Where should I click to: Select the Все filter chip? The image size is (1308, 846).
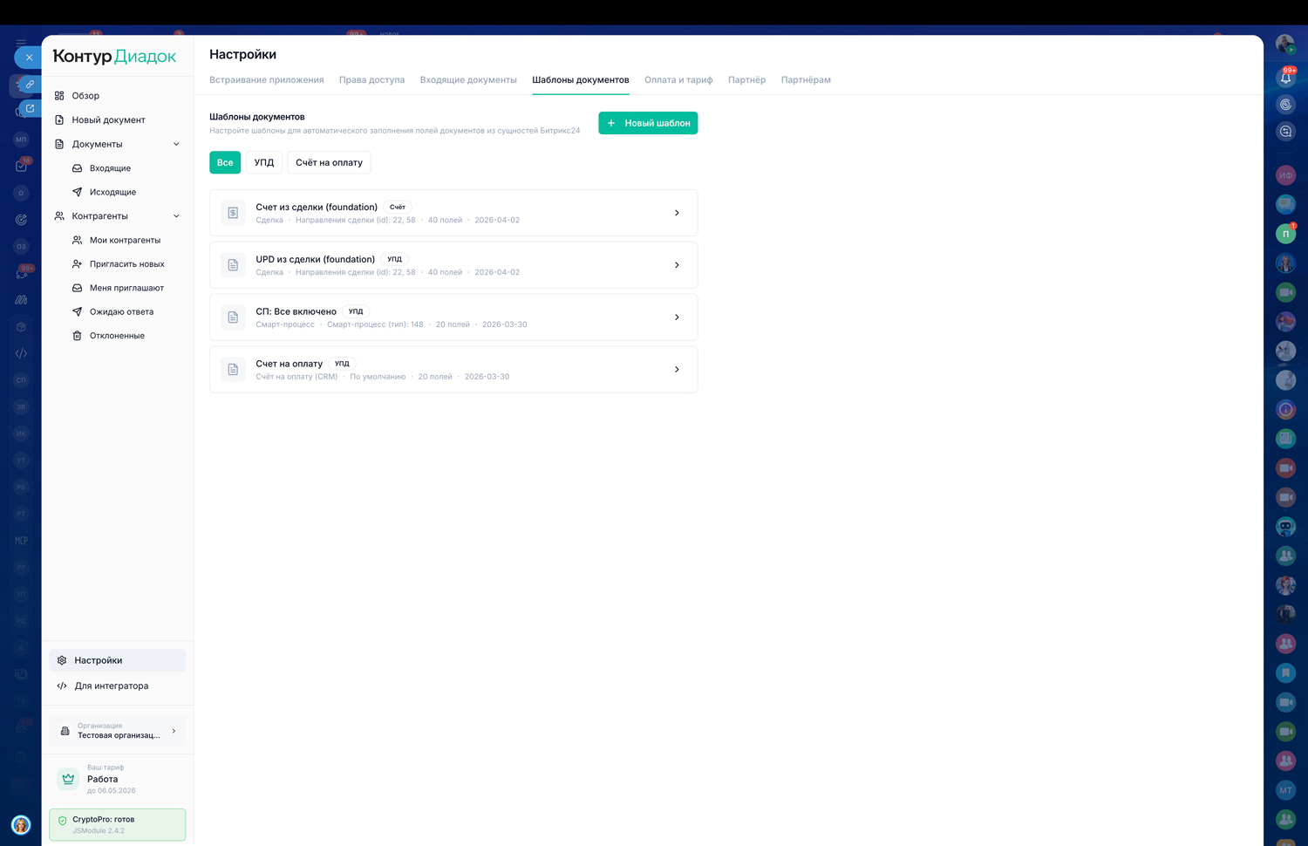(225, 162)
